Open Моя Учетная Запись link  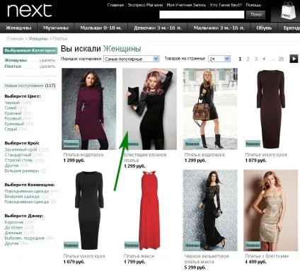[186, 5]
